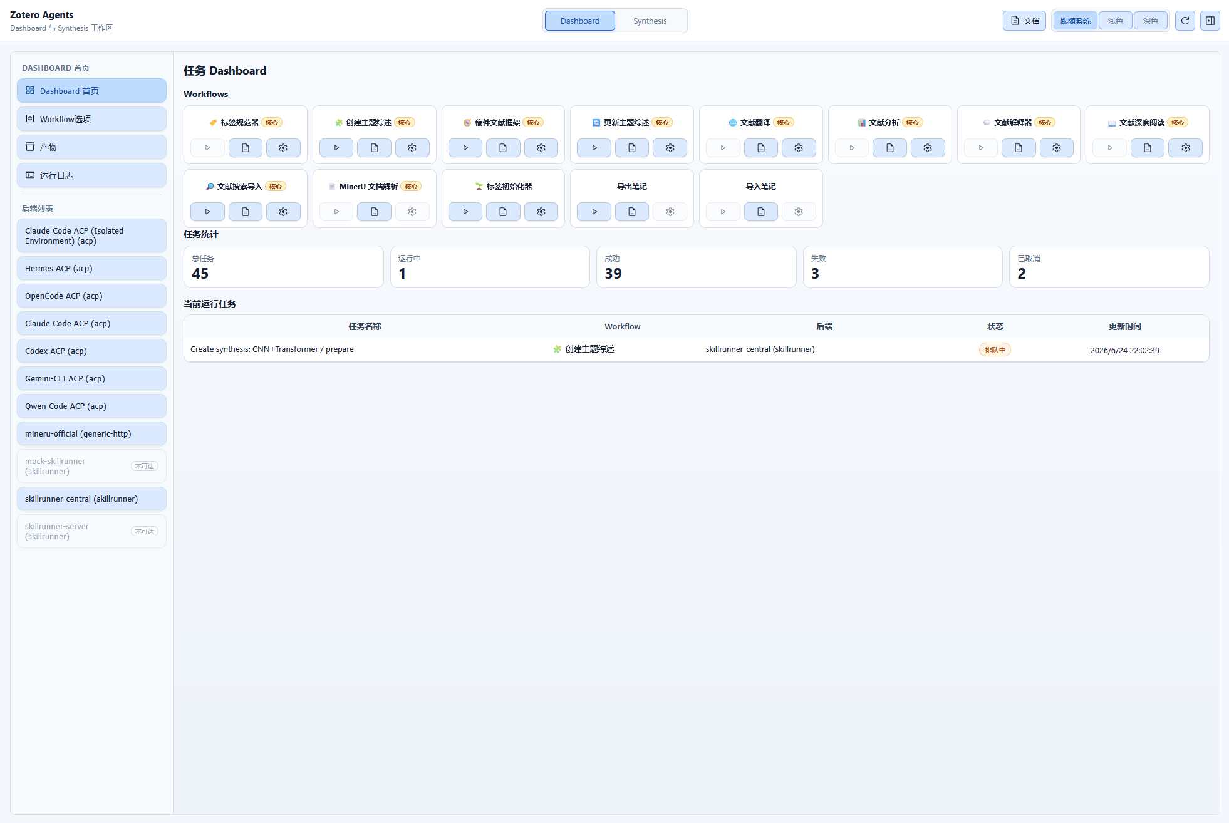1229x823 pixels.
Task: Switch theme to 跟随系统
Action: click(x=1076, y=21)
